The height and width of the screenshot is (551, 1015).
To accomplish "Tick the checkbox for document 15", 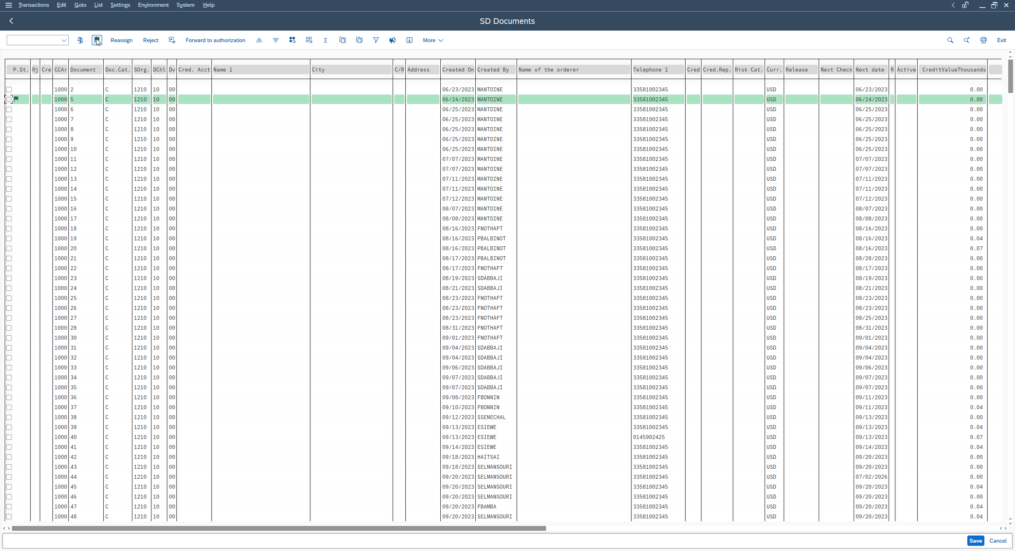I will click(x=9, y=199).
